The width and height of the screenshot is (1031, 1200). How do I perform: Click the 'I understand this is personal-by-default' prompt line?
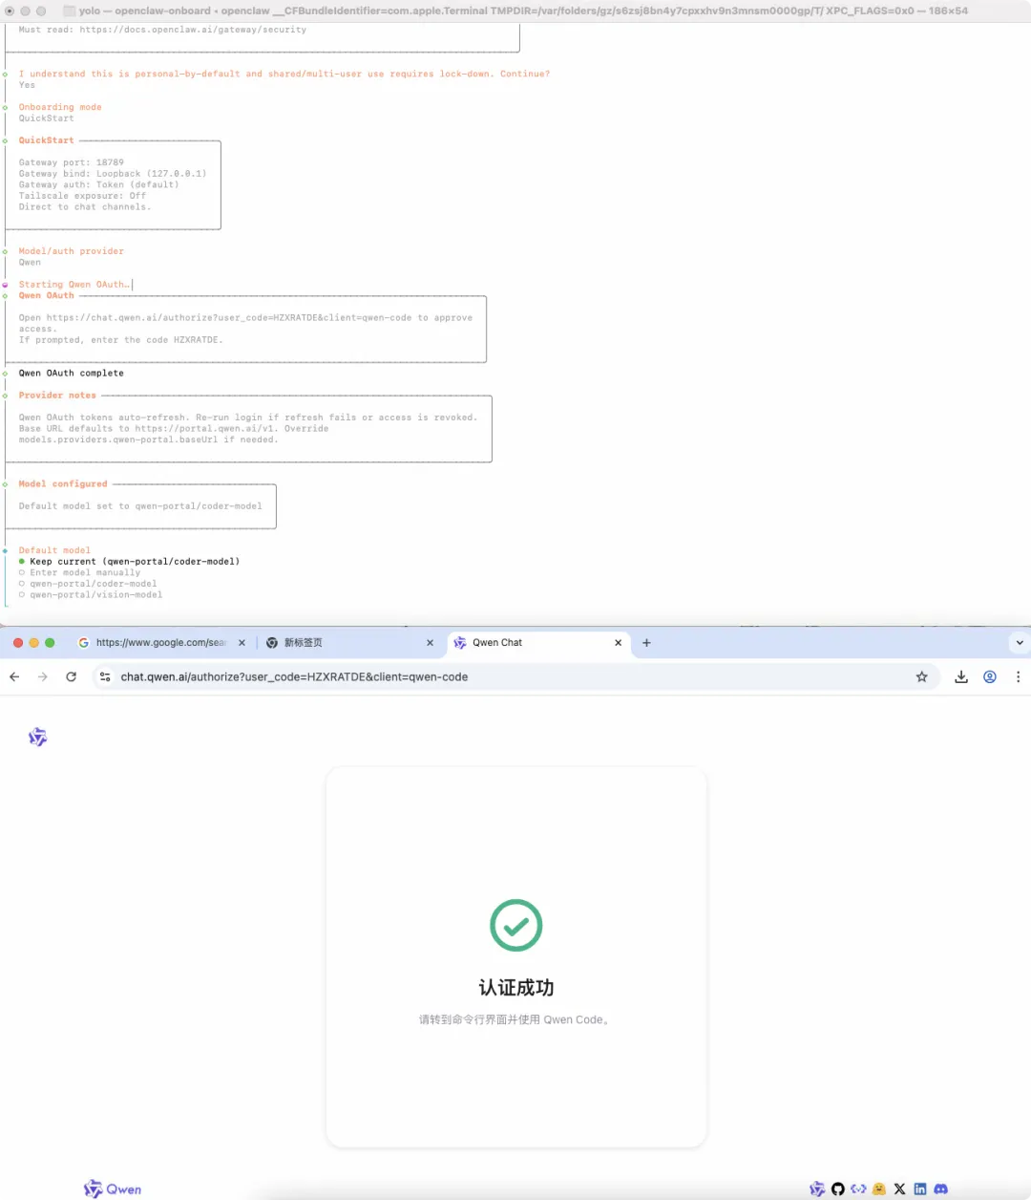pos(284,74)
